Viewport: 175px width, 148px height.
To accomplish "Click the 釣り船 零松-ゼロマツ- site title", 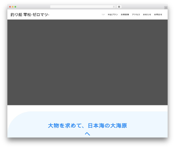I will click(30, 15).
